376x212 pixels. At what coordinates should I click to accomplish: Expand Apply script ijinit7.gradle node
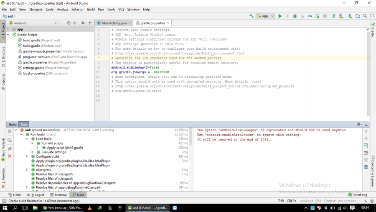click(38, 148)
